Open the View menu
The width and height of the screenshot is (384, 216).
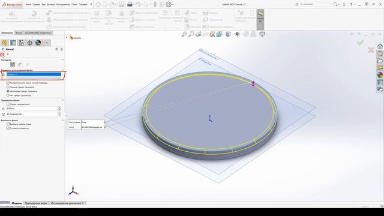[44, 4]
